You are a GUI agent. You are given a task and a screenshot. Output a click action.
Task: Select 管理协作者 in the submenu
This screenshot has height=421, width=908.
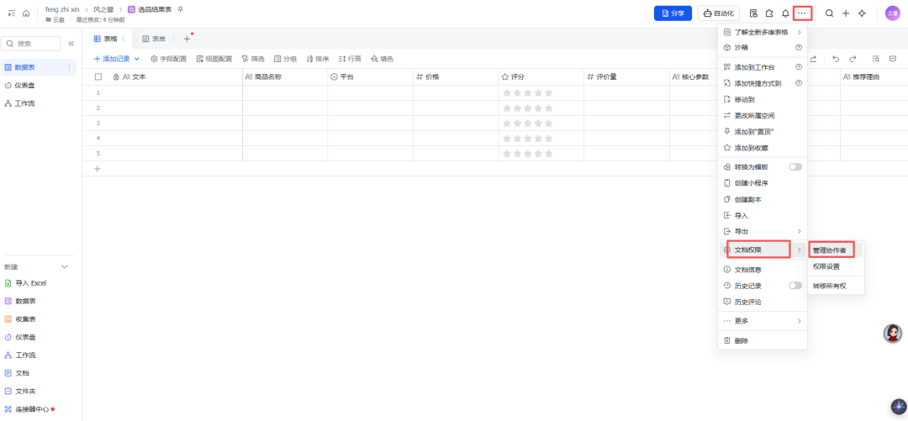pyautogui.click(x=829, y=250)
